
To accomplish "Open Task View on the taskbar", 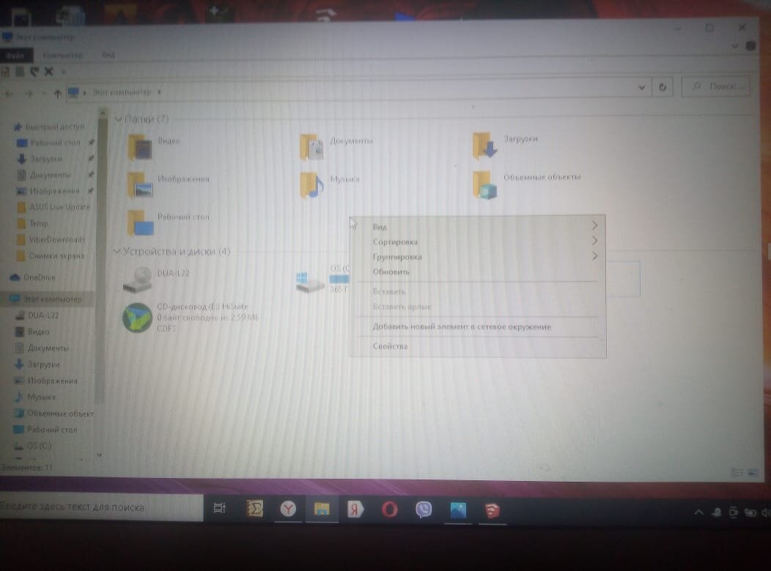I will [219, 508].
